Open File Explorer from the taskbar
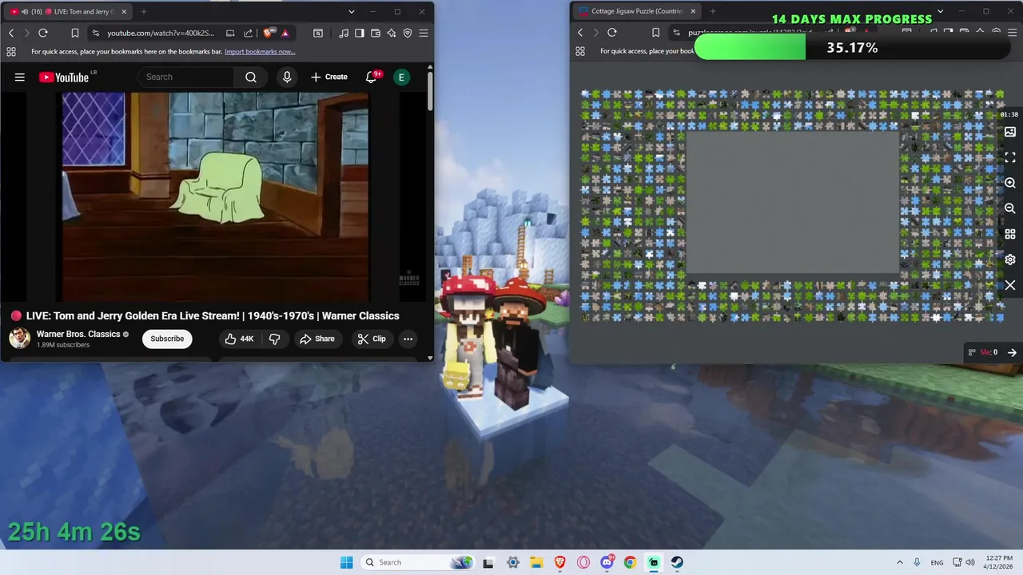This screenshot has width=1023, height=575. pyautogui.click(x=536, y=562)
